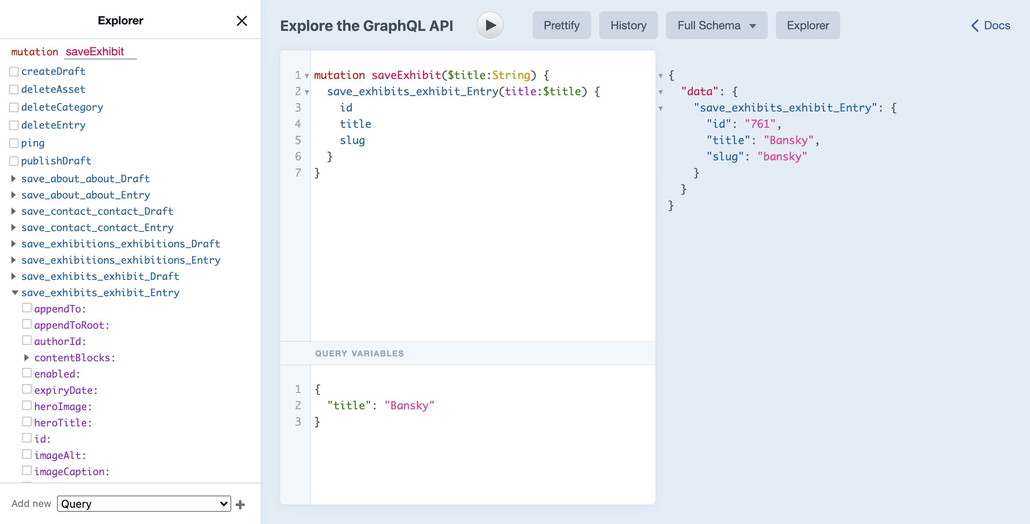The height and width of the screenshot is (524, 1030).
Task: Expand save_contact_contact_Draft node
Action: (x=13, y=211)
